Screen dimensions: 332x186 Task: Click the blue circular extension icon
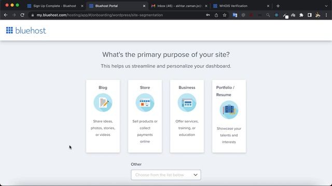(276, 15)
